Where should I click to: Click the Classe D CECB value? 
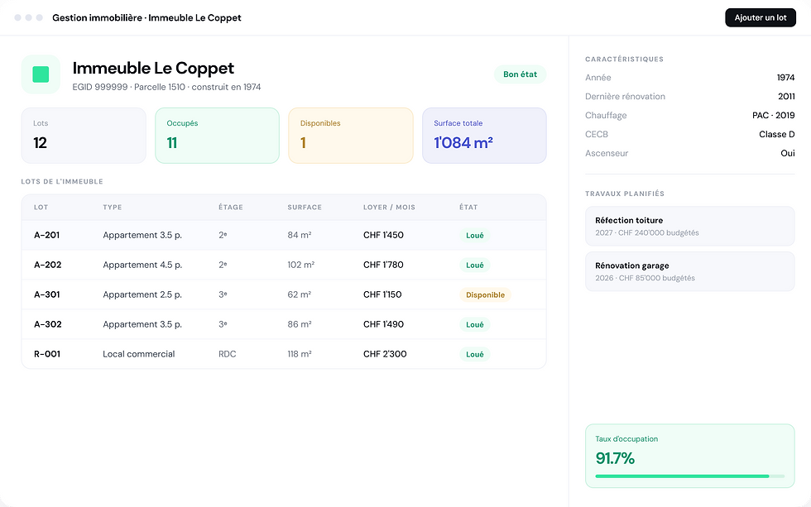click(x=777, y=134)
